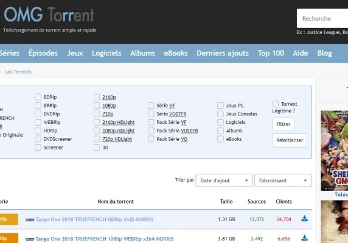Click the Clients column header
Image resolution: width=348 pixels, height=243 pixels.
(284, 201)
